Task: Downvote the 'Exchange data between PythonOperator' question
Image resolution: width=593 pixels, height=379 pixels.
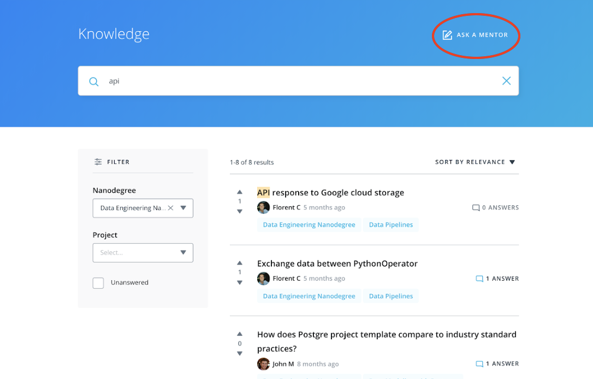Action: point(240,282)
